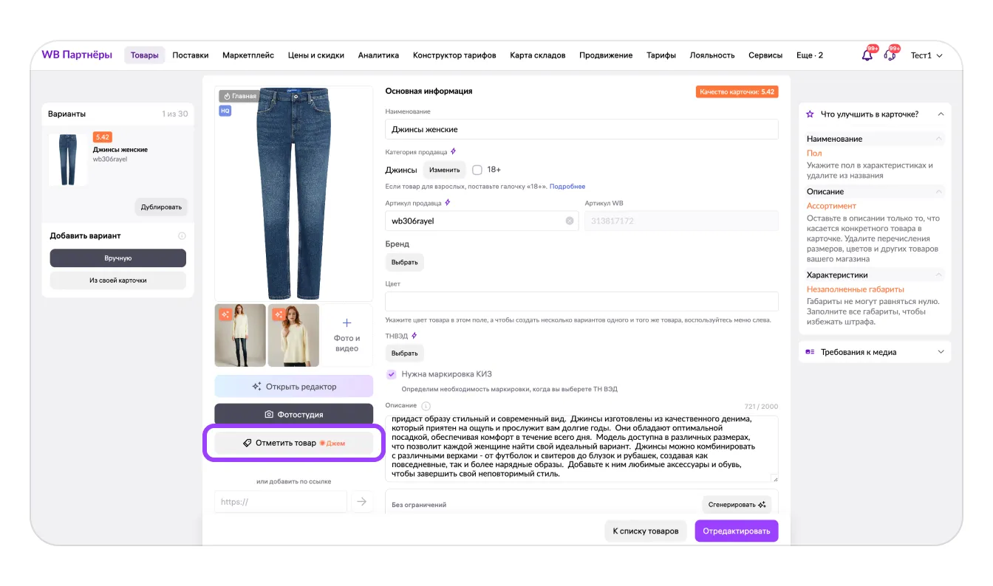Expand the Требования к медиа section

[941, 352]
